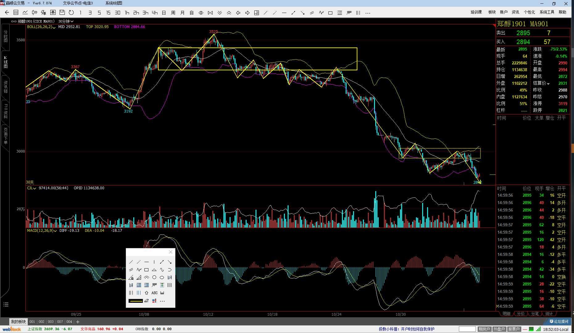
Task: Open more options (…) in drawing palette
Action: [x=162, y=301]
